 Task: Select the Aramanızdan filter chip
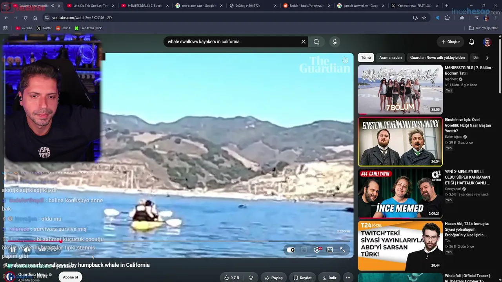tap(390, 58)
